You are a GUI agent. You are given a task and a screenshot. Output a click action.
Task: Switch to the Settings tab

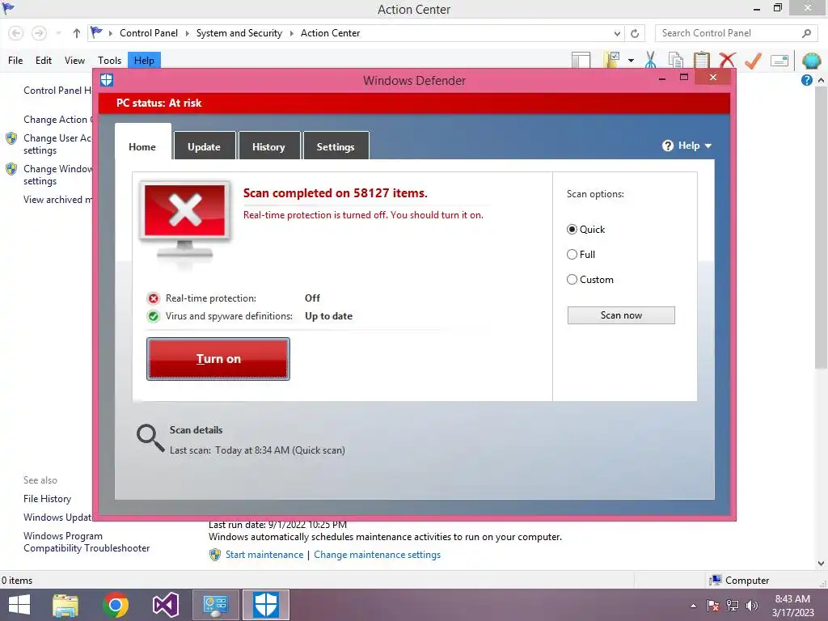point(336,147)
